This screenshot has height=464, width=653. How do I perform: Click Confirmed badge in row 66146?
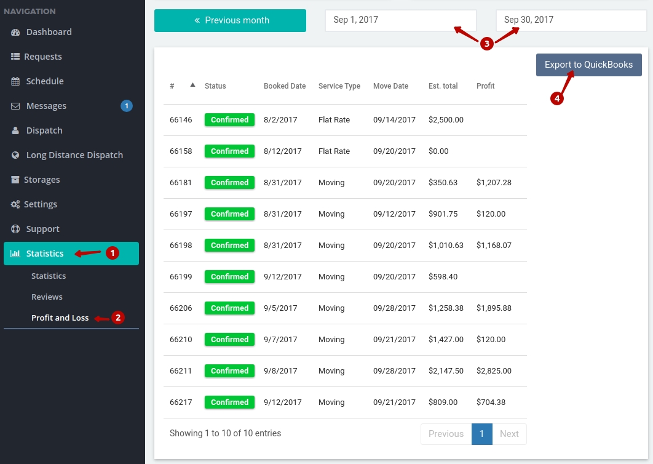point(229,119)
